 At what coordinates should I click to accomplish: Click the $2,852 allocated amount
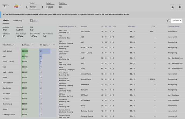click(133, 42)
